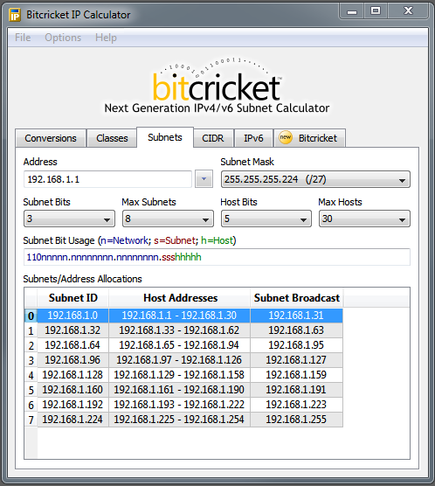This screenshot has height=486, width=435.
Task: Expand the Subnet Mask dropdown
Action: click(315, 179)
